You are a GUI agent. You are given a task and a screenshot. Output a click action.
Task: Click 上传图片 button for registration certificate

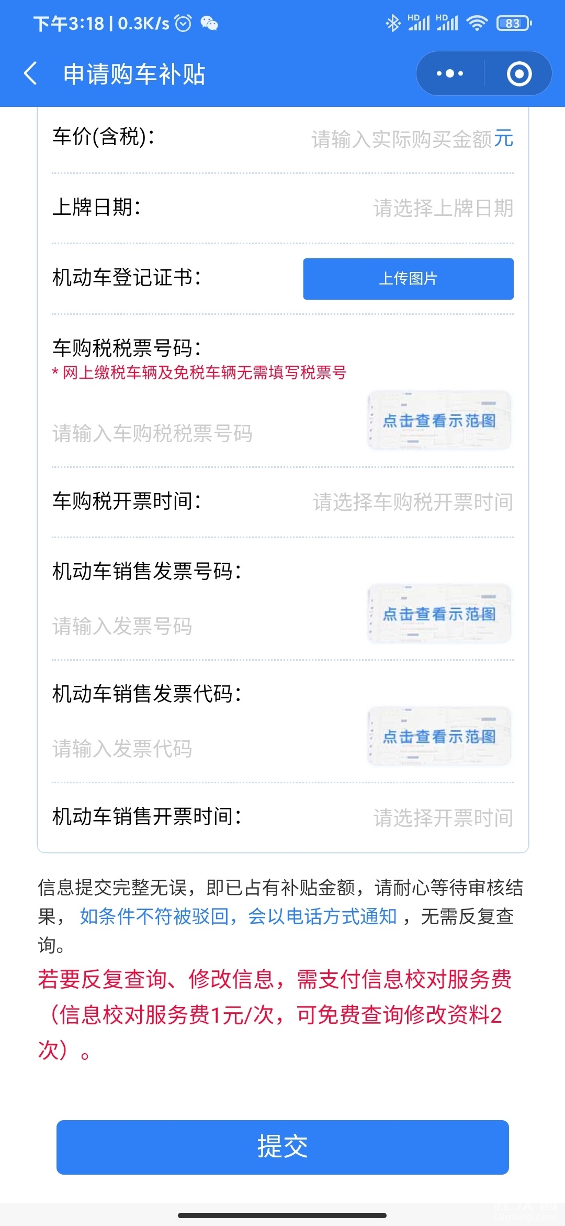point(408,279)
